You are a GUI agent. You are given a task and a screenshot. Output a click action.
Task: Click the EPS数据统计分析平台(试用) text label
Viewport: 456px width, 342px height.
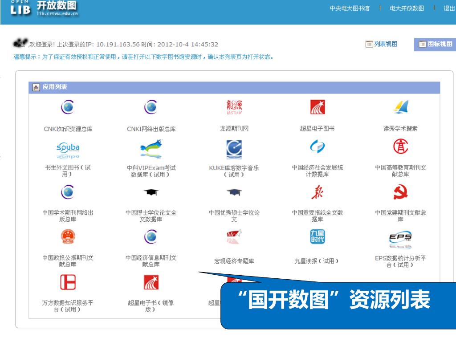(400, 261)
